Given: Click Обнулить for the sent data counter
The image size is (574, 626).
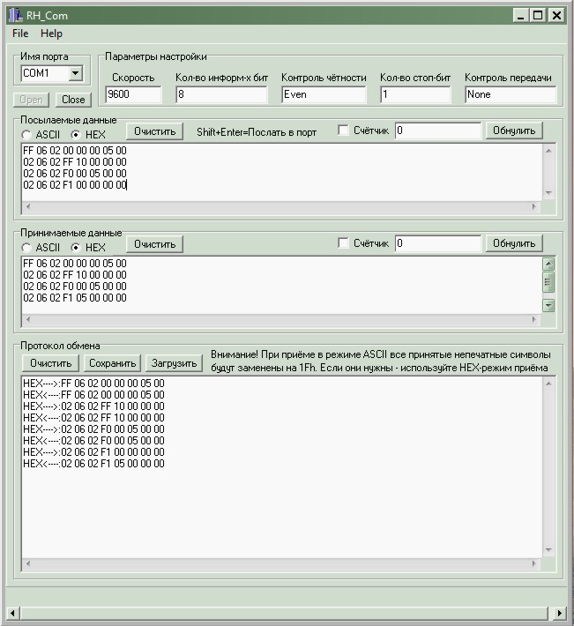Looking at the screenshot, I should pyautogui.click(x=514, y=130).
